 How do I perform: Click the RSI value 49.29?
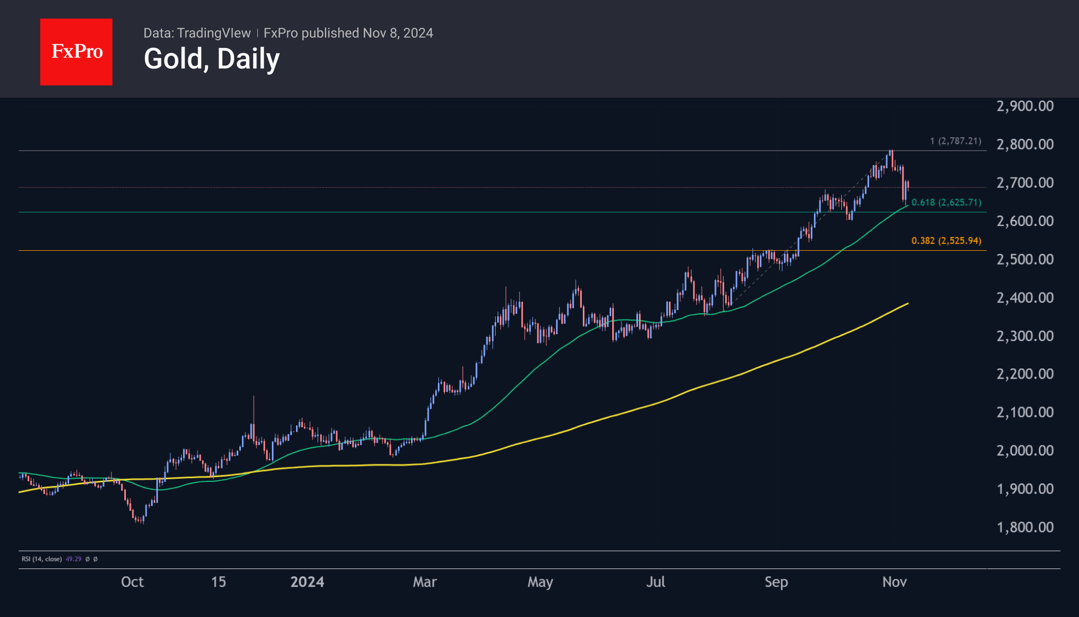(74, 559)
